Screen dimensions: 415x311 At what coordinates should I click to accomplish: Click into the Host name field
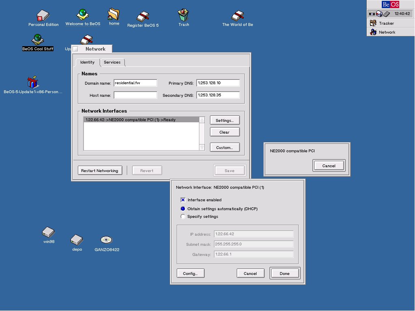click(135, 95)
